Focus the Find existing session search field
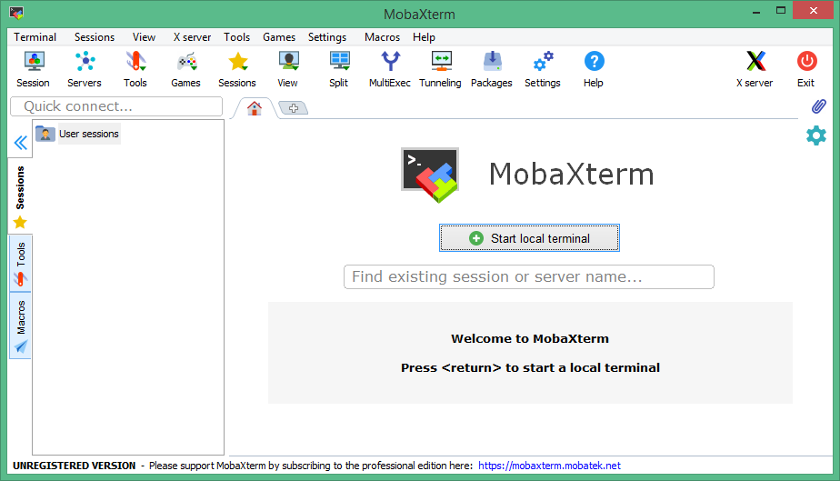 (x=529, y=277)
